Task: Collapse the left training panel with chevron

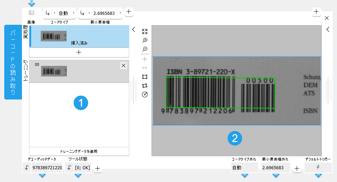Action: tap(133, 30)
